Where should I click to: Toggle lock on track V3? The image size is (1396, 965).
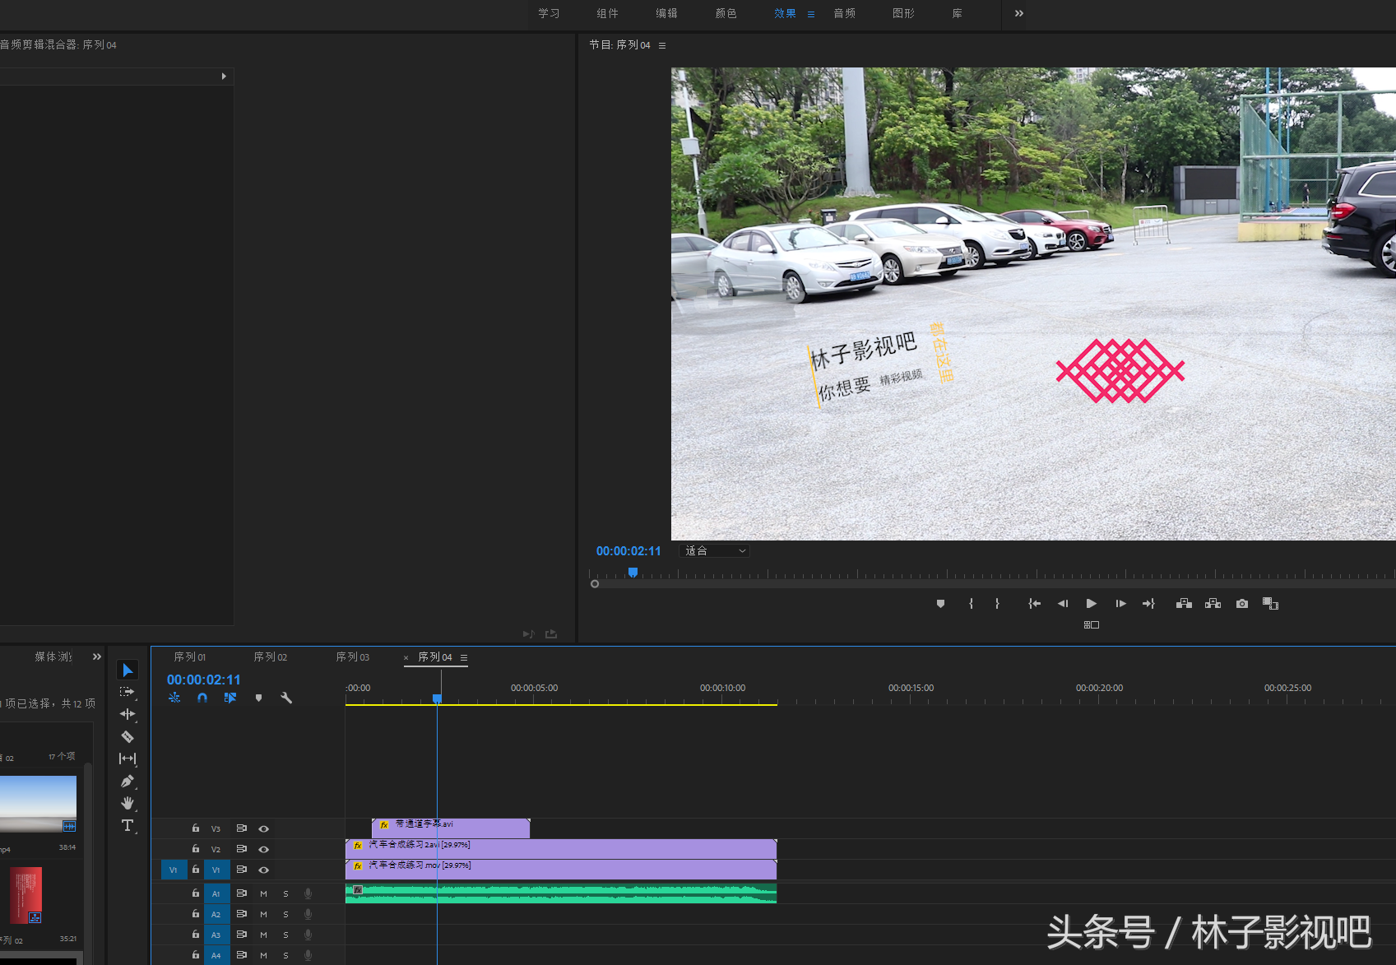pos(196,828)
